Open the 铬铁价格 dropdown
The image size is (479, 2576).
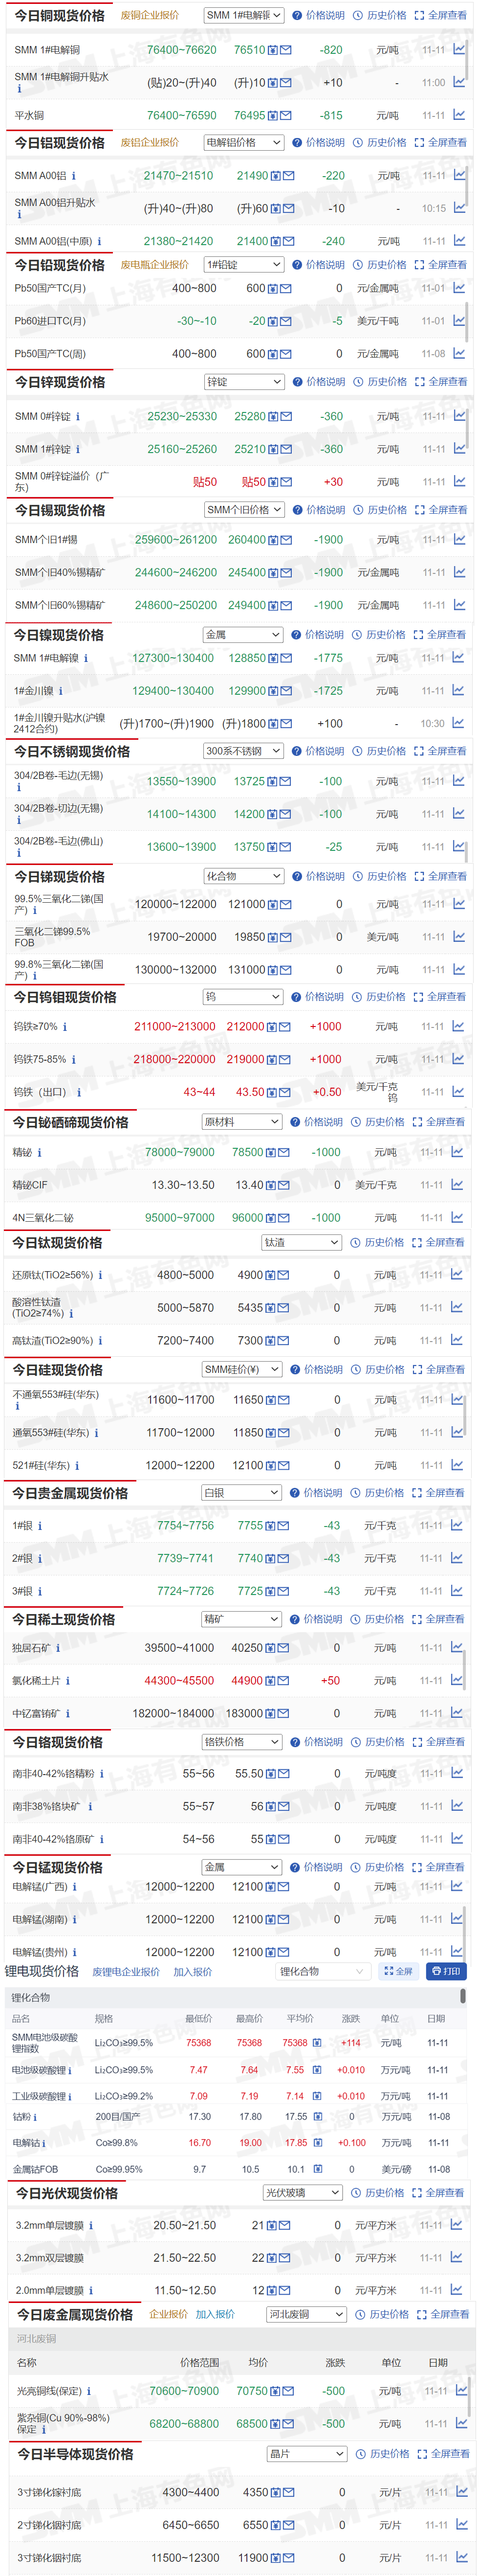coord(241,1742)
